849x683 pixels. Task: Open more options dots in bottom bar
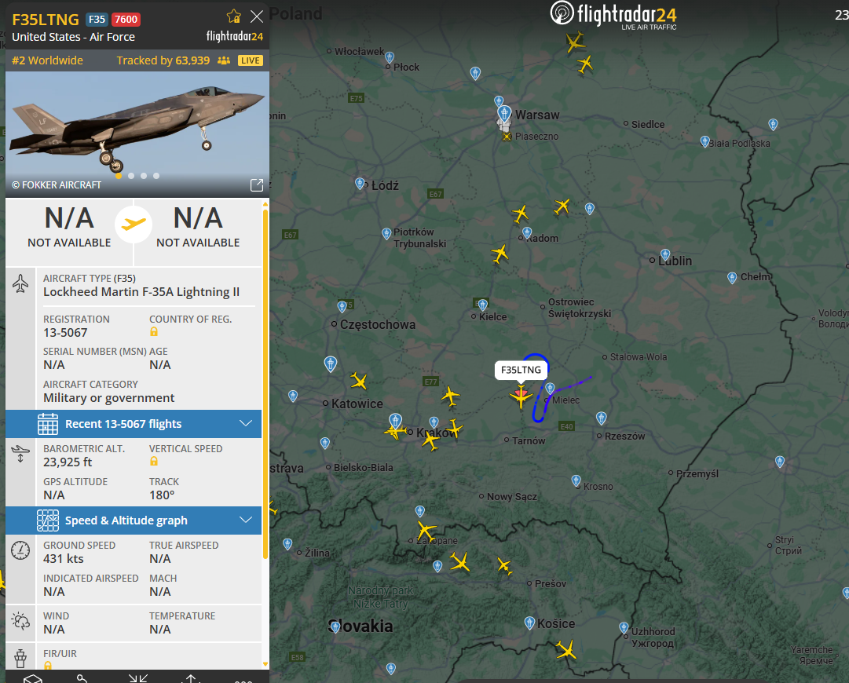(243, 681)
